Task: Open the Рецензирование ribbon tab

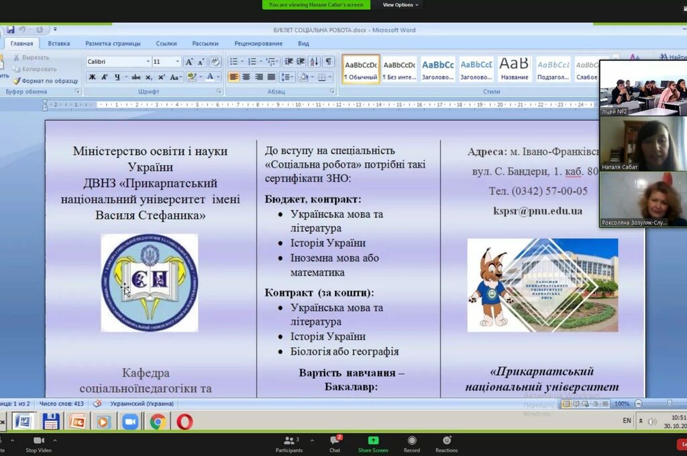Action: pos(258,44)
